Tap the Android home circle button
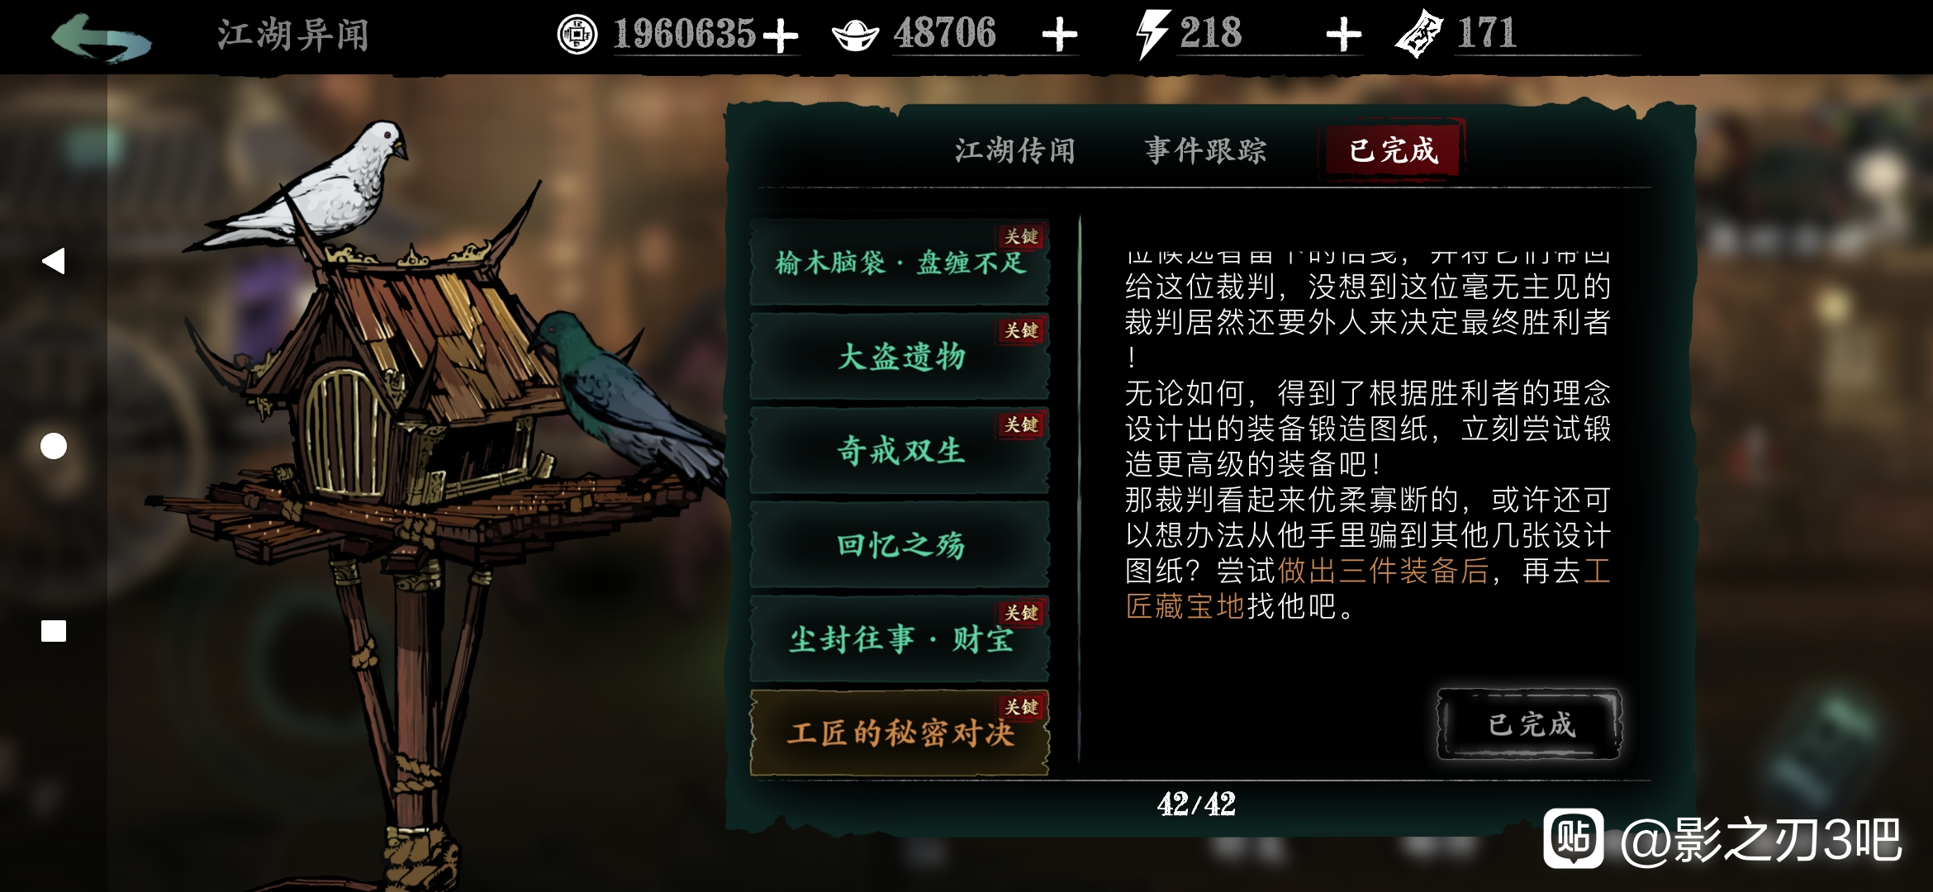Image resolution: width=1933 pixels, height=892 pixels. 54,446
